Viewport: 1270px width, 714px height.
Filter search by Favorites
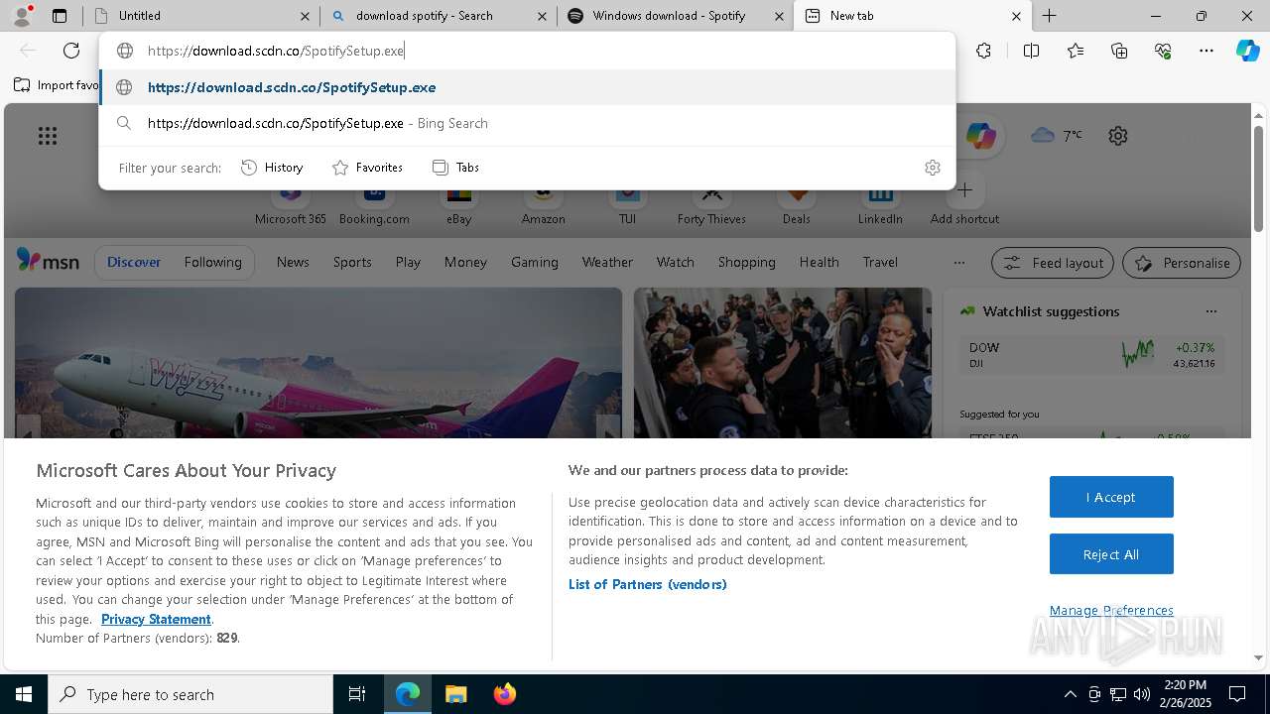coord(367,168)
